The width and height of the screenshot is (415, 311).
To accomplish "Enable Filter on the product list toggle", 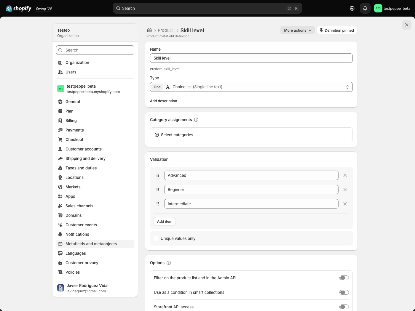I will pos(344,278).
